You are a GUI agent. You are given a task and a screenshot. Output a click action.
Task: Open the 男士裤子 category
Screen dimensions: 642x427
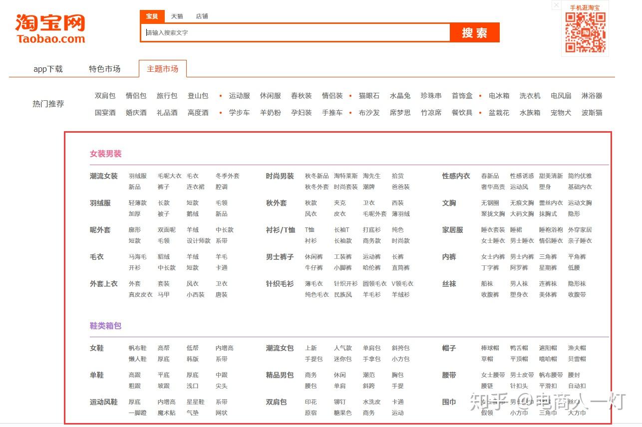pos(280,257)
